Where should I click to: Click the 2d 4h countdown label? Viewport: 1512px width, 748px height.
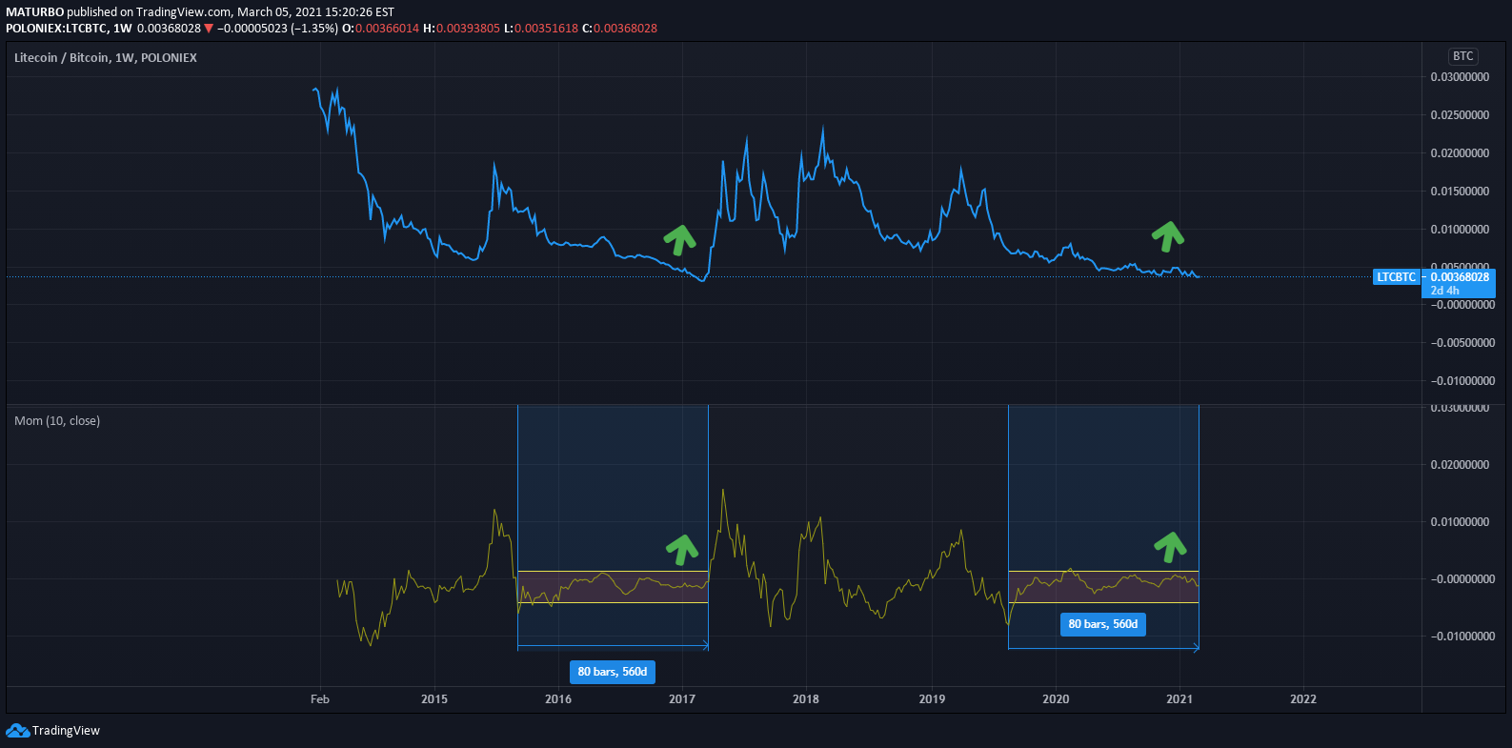[1444, 291]
